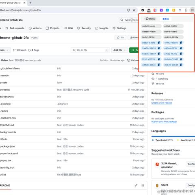
Task: Open the Projects tab
Action: tap(53, 28)
